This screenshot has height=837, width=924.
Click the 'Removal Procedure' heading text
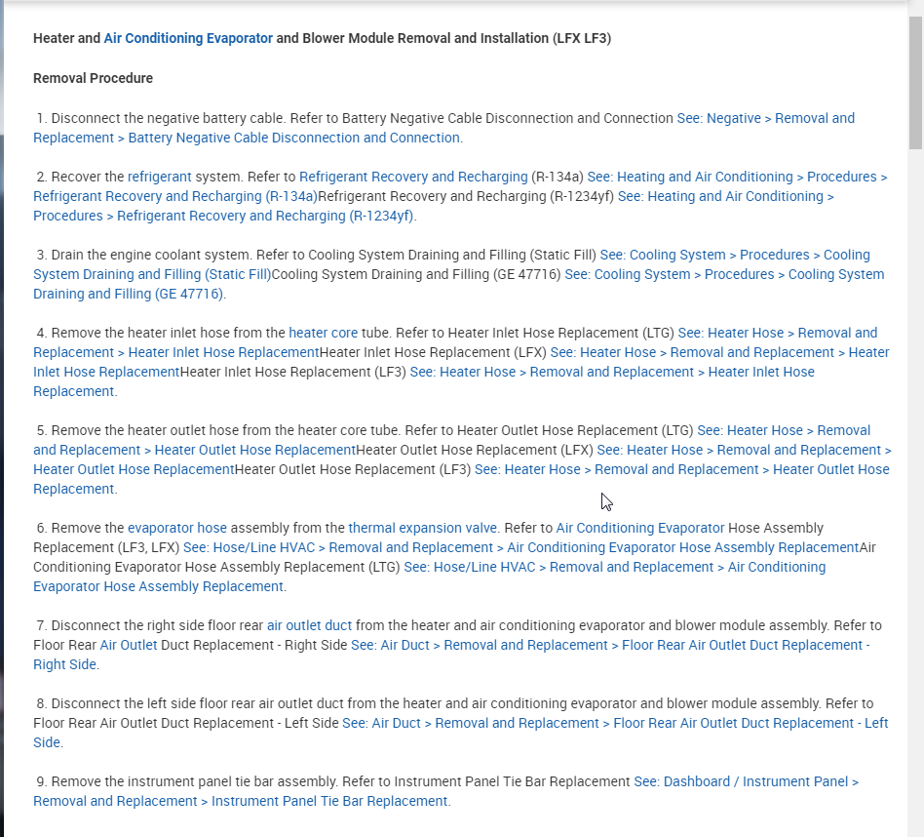94,78
